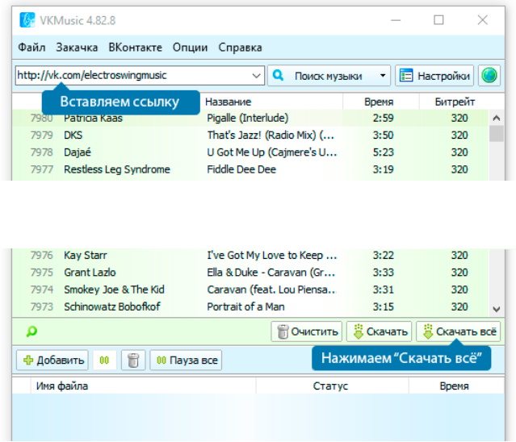Click the Pigalle (Interlude) title
Image resolution: width=516 pixels, height=442 pixels.
tap(248, 118)
